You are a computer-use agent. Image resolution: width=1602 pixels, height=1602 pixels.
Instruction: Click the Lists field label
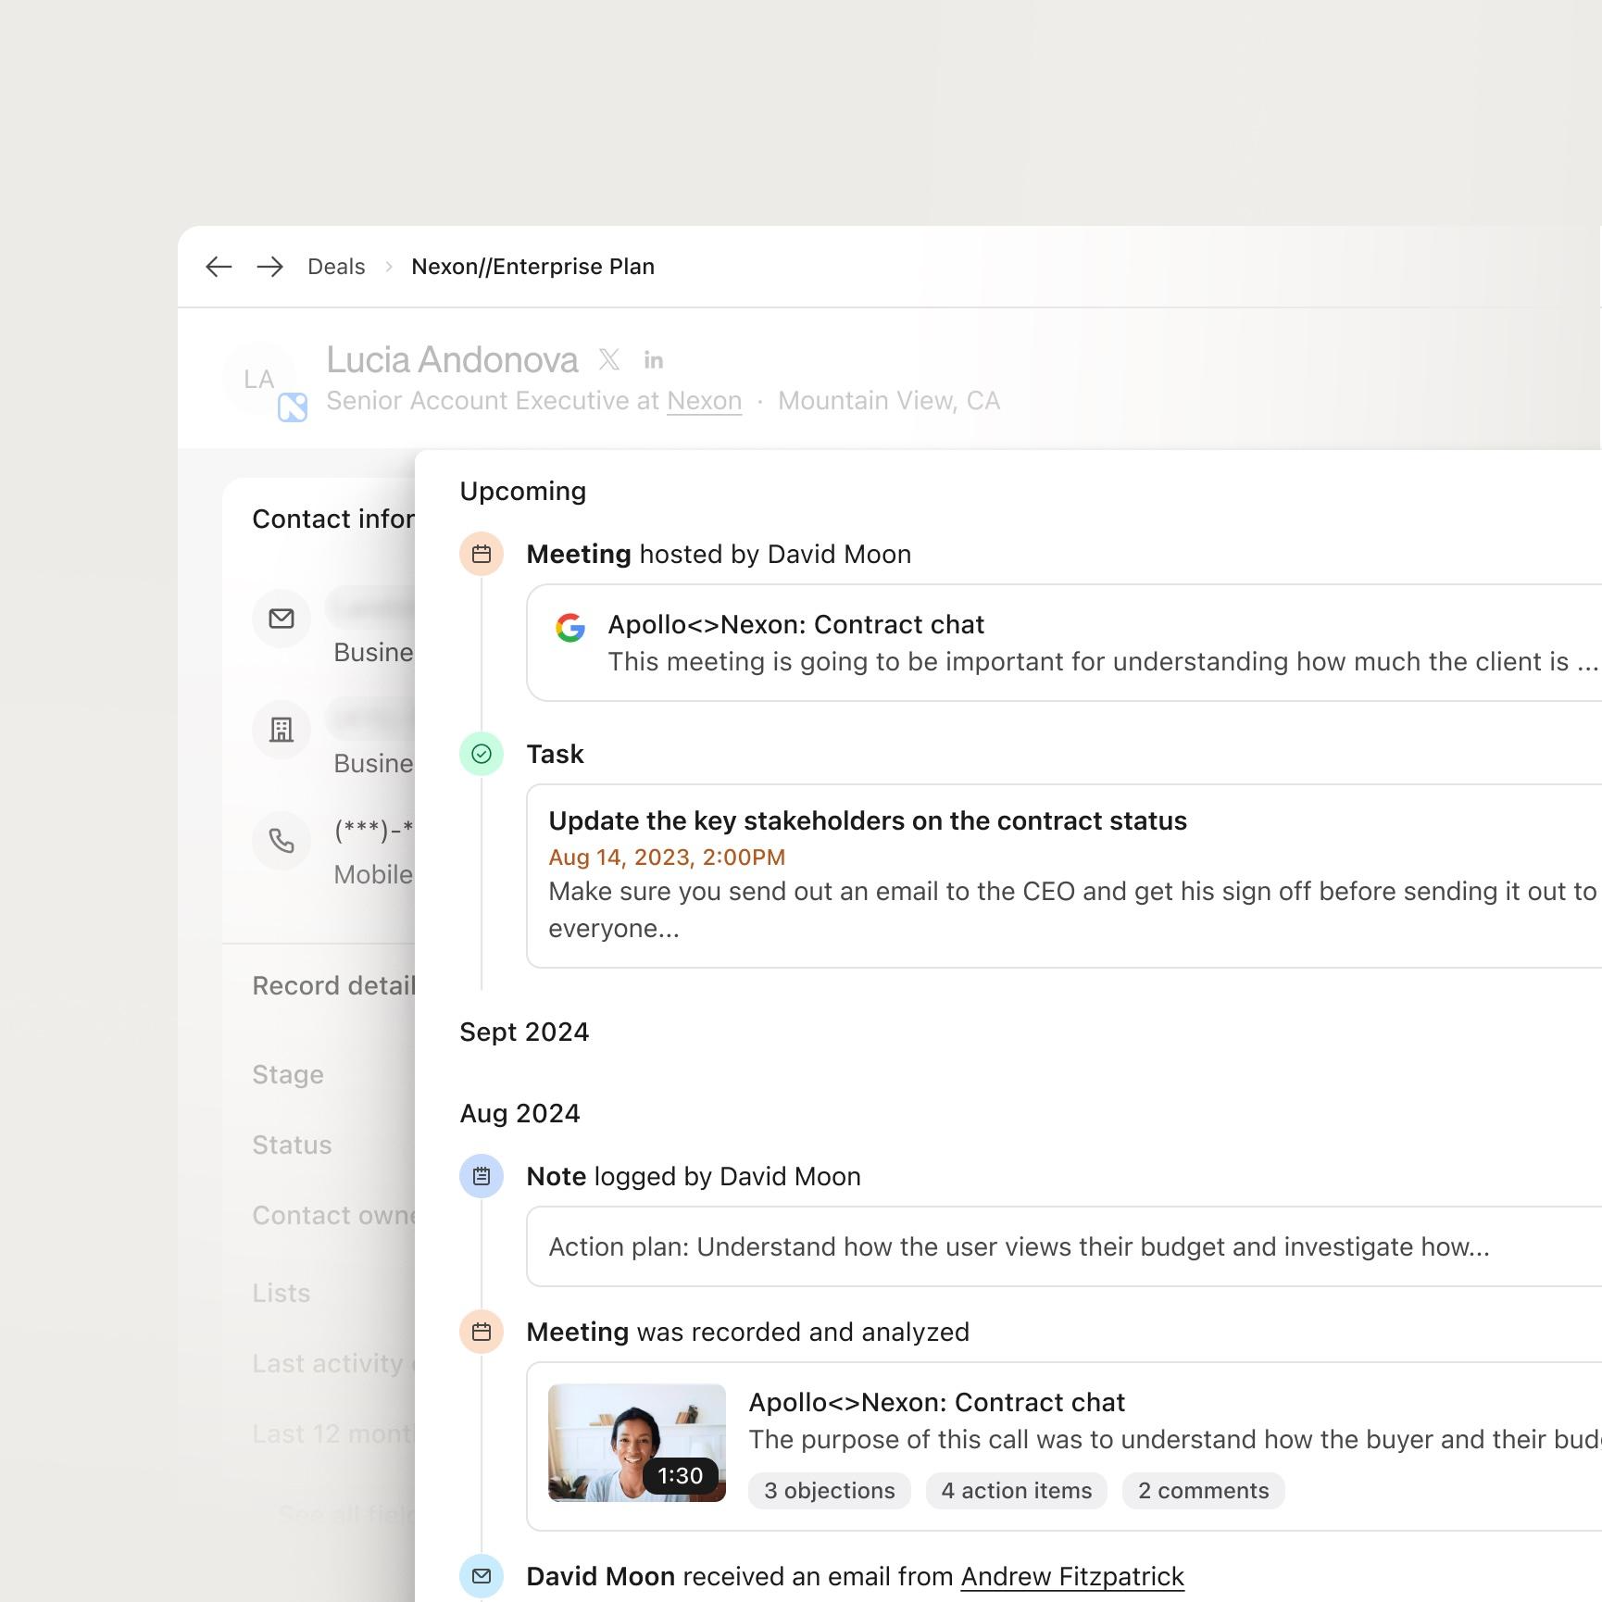(282, 1293)
